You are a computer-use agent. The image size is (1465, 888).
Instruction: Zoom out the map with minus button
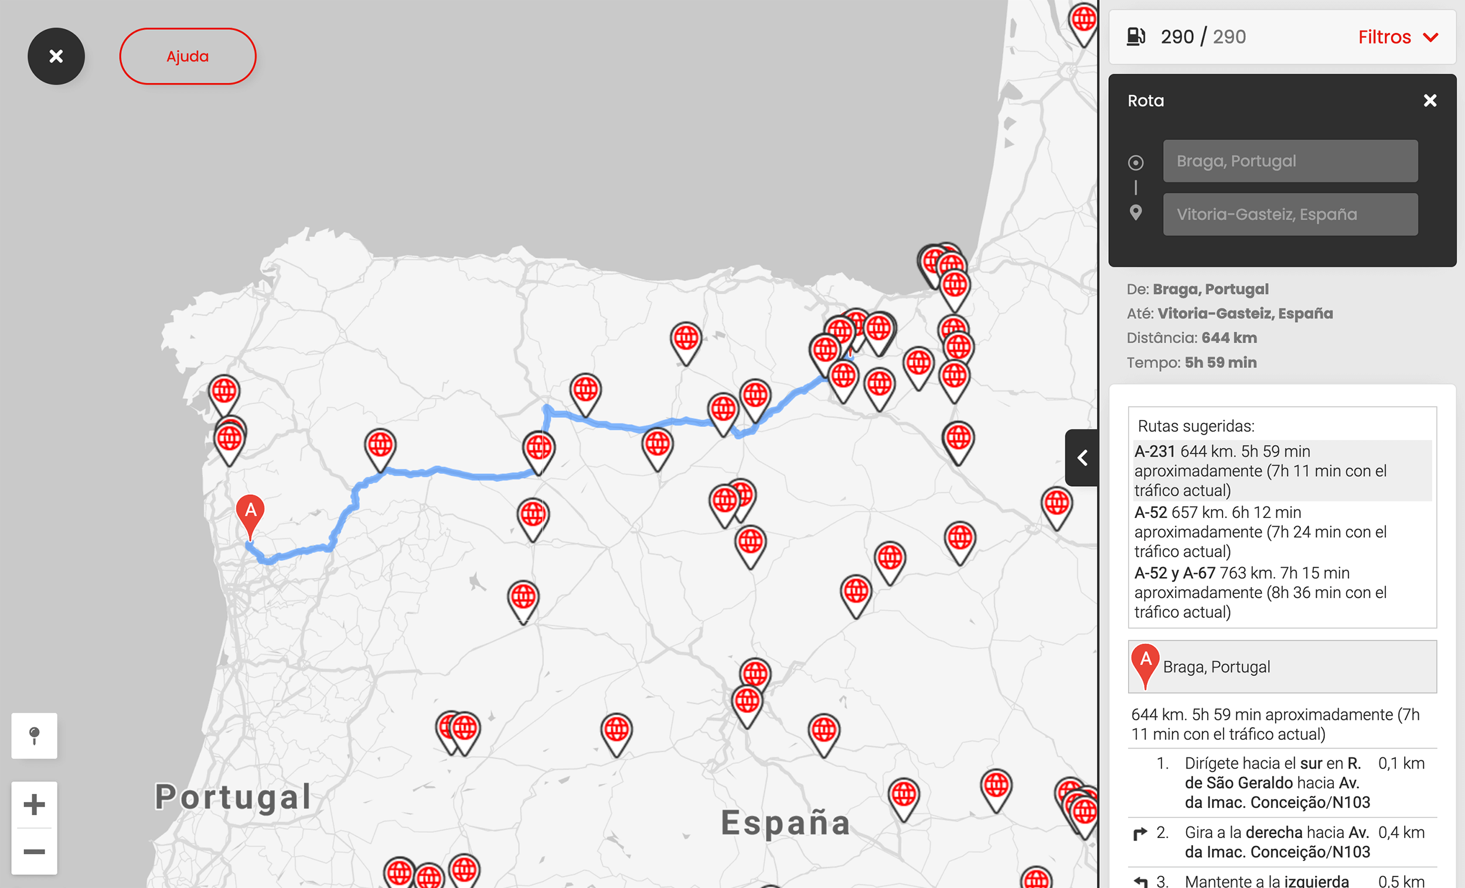pos(34,851)
